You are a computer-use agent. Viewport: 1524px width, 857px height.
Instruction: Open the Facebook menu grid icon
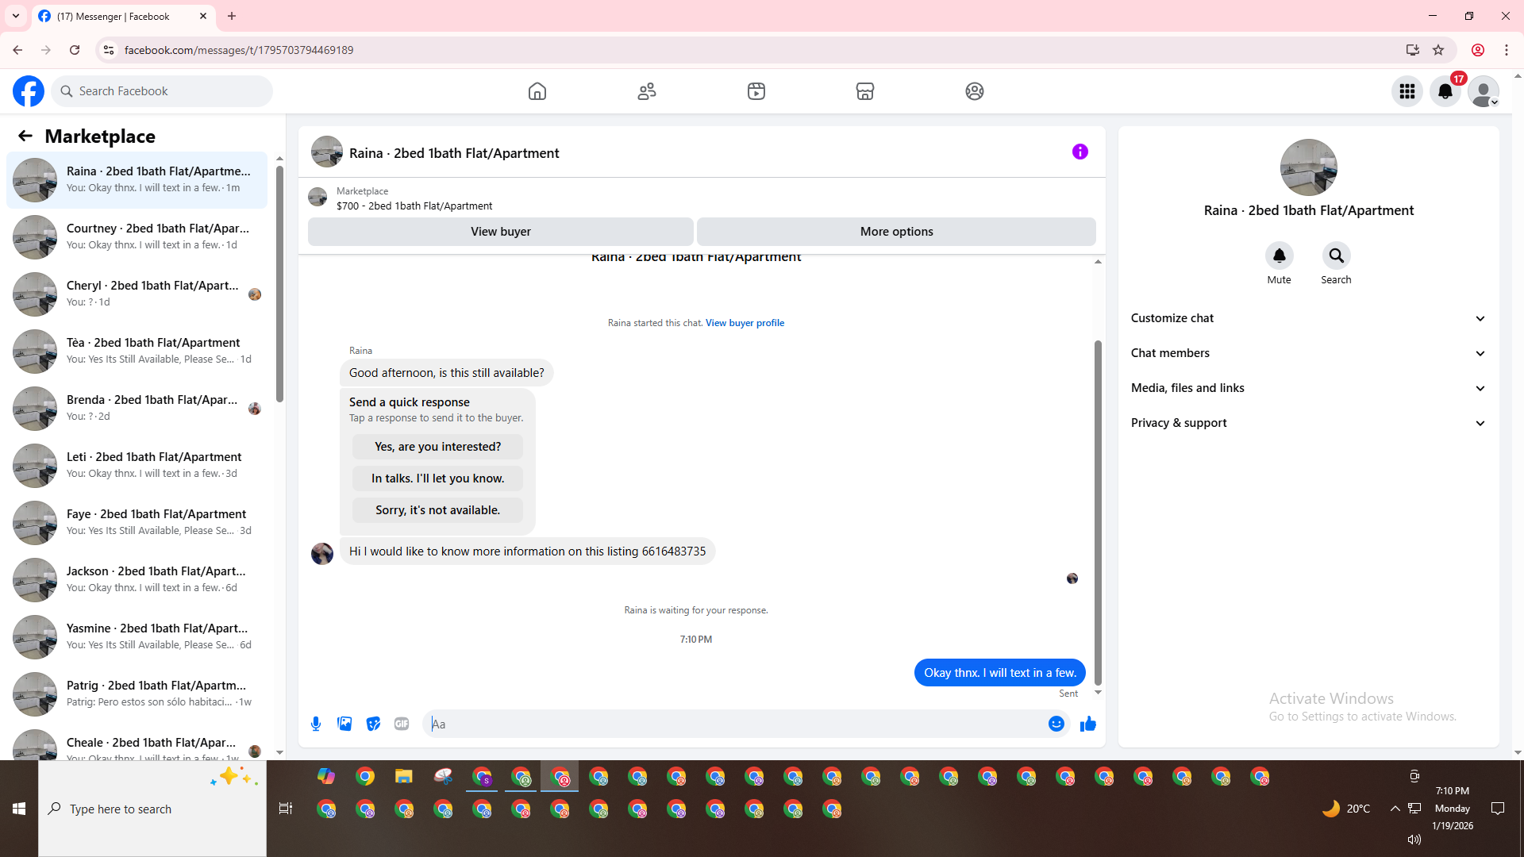[1407, 91]
